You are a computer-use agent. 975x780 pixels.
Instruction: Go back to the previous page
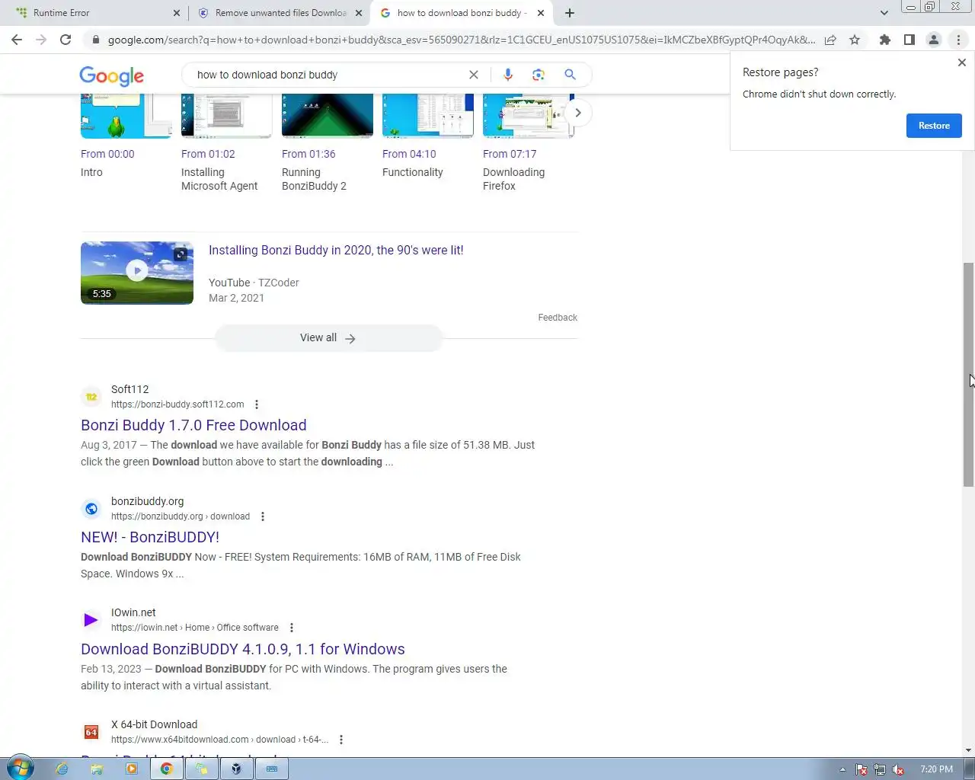[x=17, y=40]
